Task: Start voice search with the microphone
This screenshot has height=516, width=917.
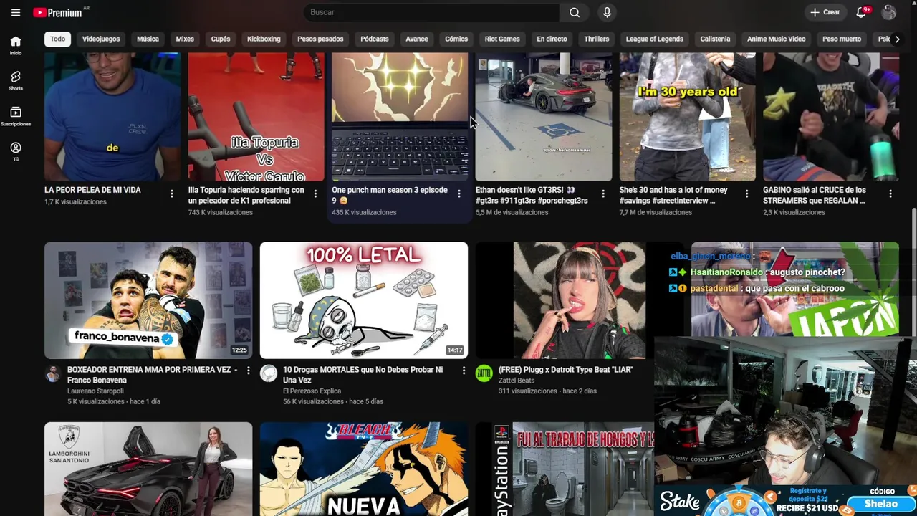Action: 607,12
